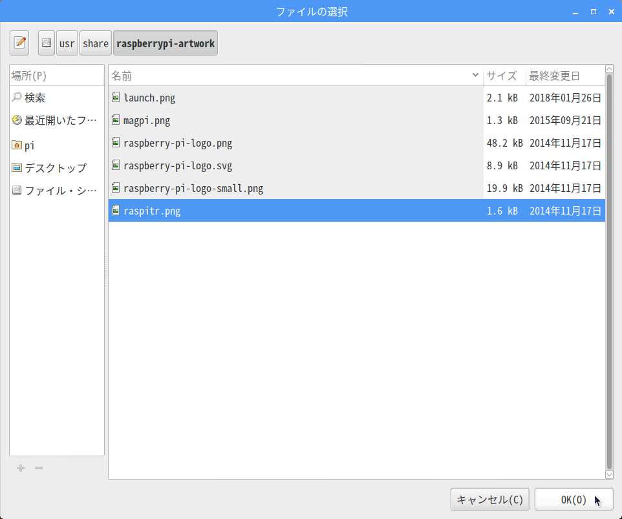Click the date 2015年09月21日
The width and height of the screenshot is (622, 519).
[x=565, y=120]
